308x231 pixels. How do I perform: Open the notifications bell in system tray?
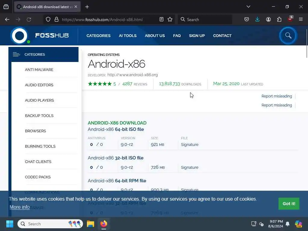288,224
